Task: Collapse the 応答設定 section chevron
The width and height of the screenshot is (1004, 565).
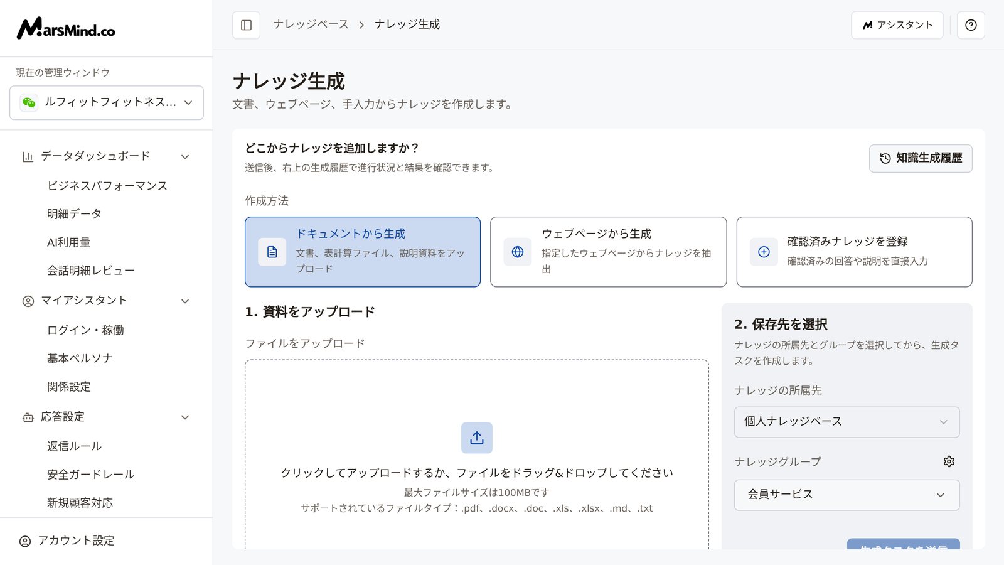Action: point(185,417)
